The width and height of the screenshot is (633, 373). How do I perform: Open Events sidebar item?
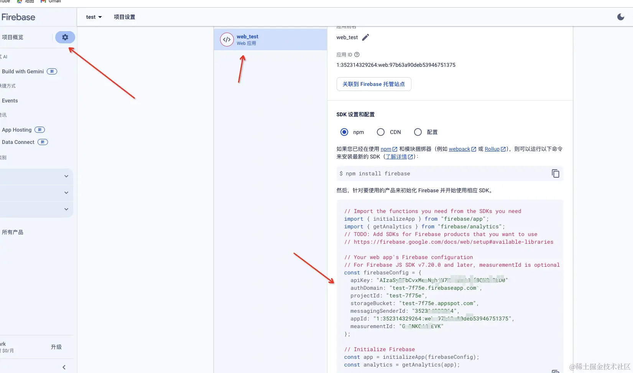tap(10, 101)
